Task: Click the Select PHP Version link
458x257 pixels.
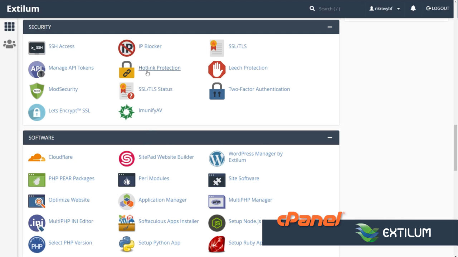Action: click(70, 242)
